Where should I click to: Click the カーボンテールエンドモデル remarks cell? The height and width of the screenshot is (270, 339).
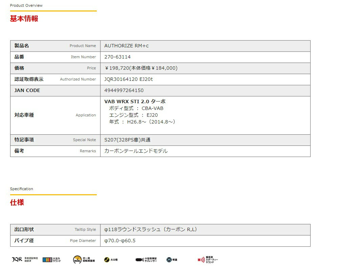[136, 151]
